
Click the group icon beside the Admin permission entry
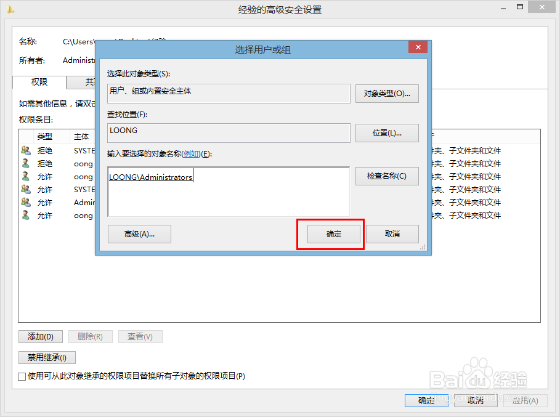[x=25, y=202]
